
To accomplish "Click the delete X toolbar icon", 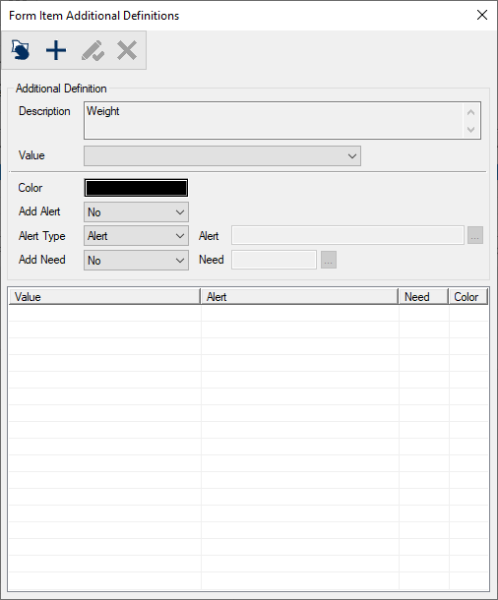I will coord(127,50).
